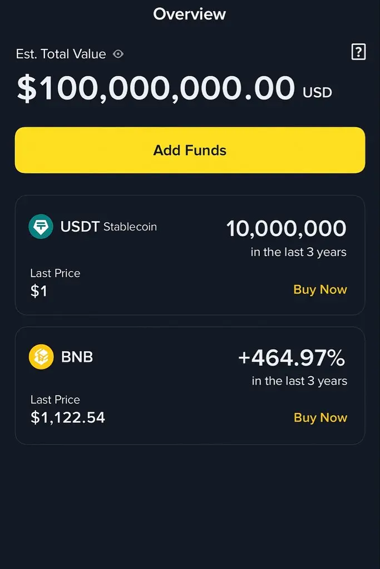Open the USDT Stablecoin label
380x569 pixels.
[x=108, y=227]
